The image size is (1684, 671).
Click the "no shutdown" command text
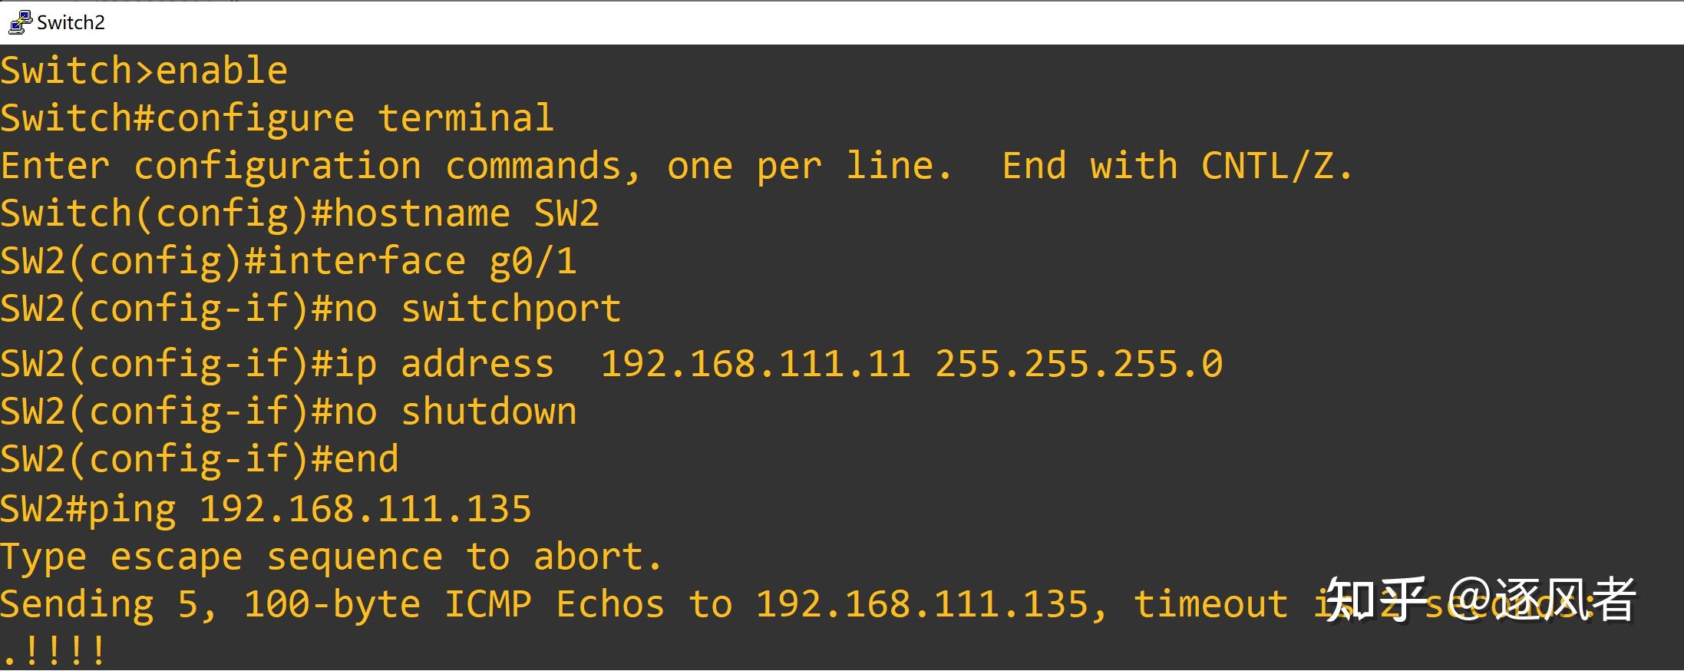click(455, 412)
